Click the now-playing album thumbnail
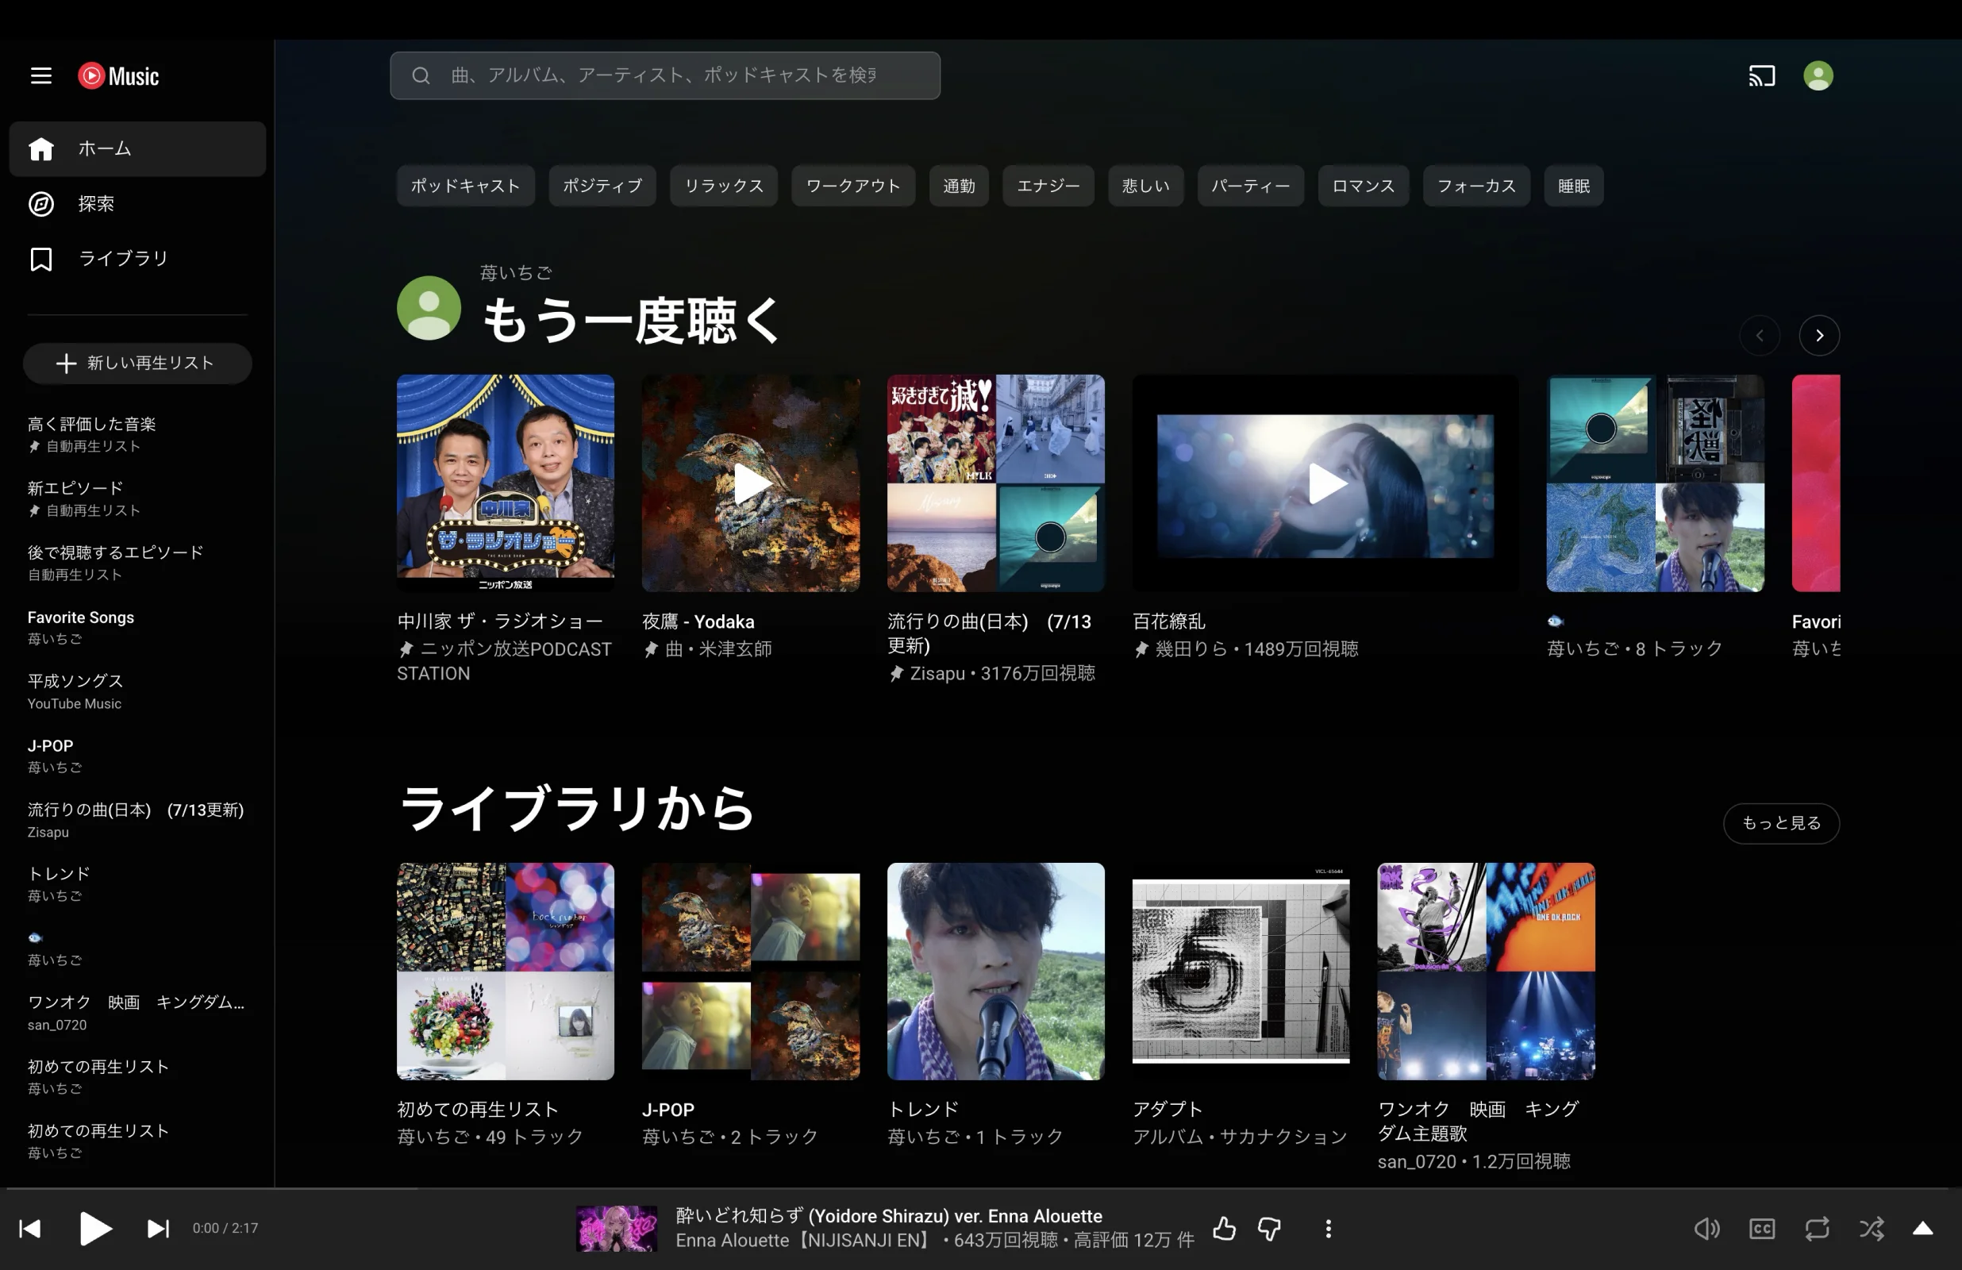The height and width of the screenshot is (1270, 1962). [x=617, y=1229]
